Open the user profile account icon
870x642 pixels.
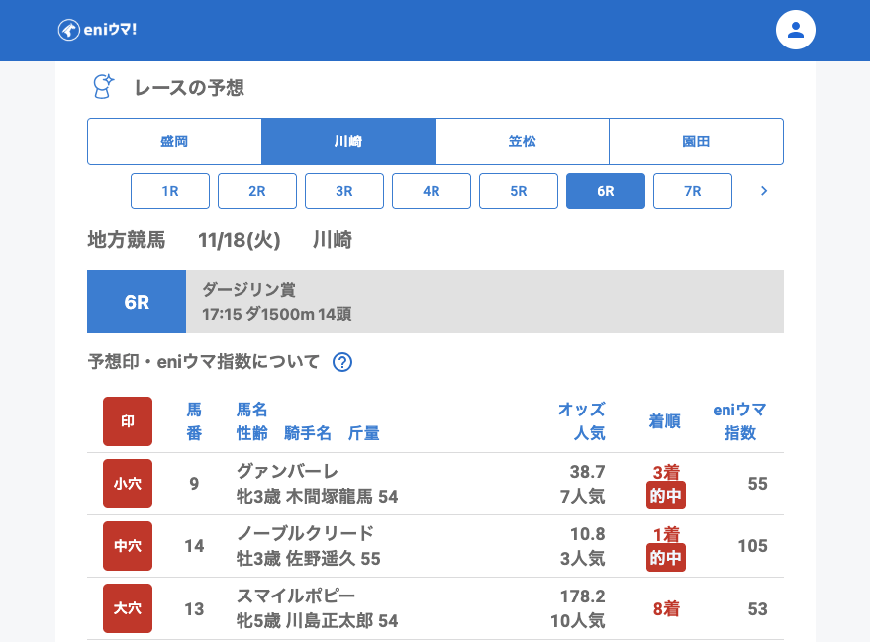[795, 30]
